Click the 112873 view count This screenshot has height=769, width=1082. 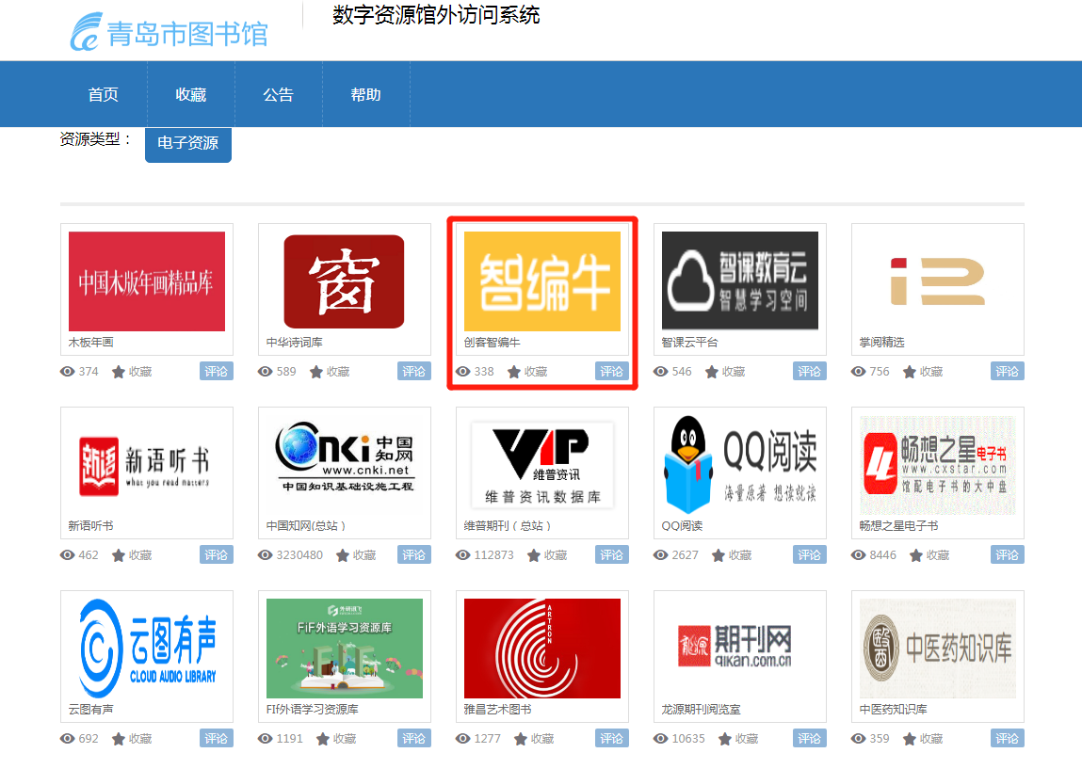494,555
